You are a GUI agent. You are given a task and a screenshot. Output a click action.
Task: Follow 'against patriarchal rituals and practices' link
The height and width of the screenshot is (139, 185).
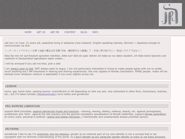(56, 111)
